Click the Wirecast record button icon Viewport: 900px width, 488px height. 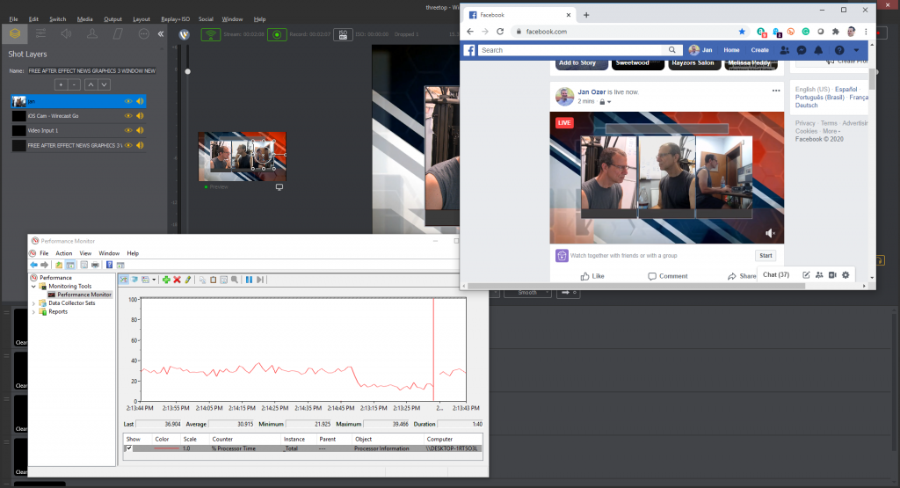(x=277, y=34)
